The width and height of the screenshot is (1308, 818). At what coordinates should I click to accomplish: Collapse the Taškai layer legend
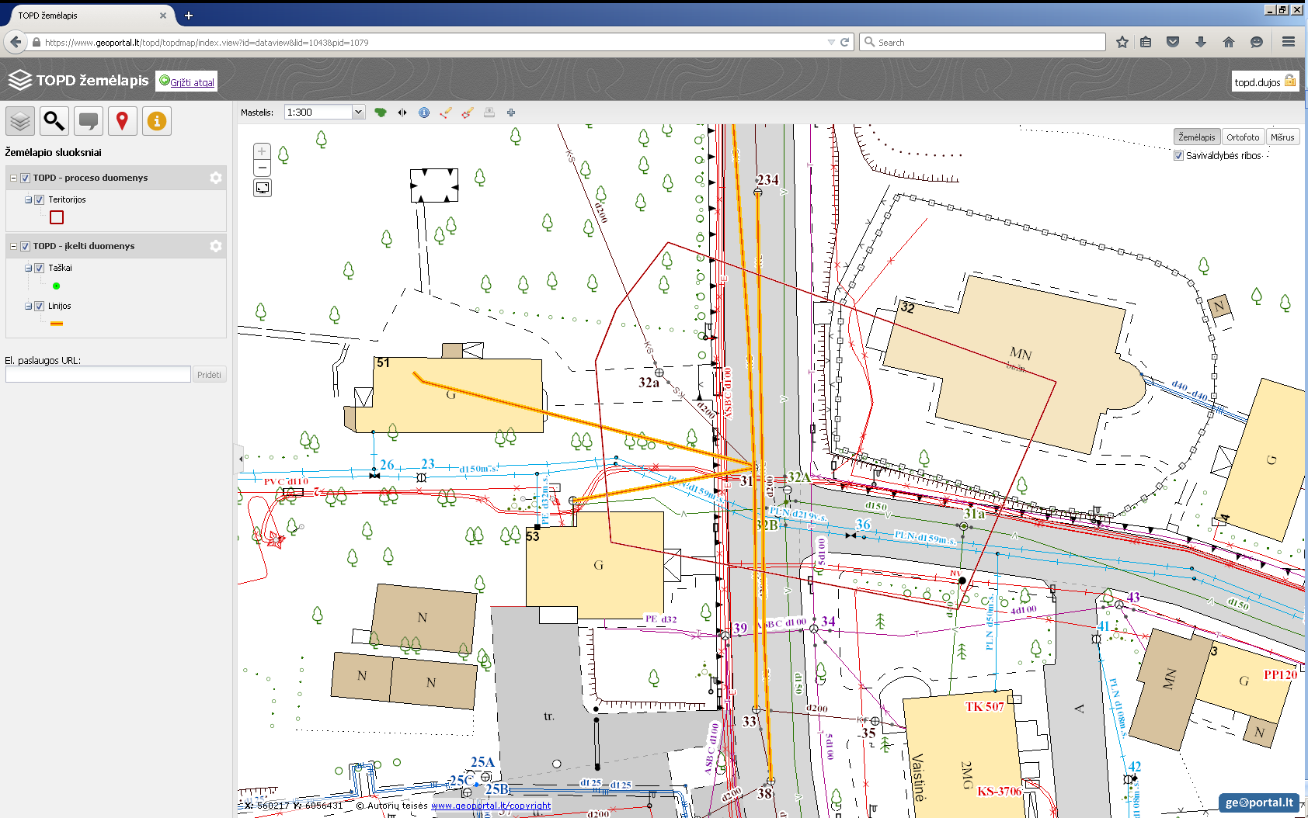point(28,268)
